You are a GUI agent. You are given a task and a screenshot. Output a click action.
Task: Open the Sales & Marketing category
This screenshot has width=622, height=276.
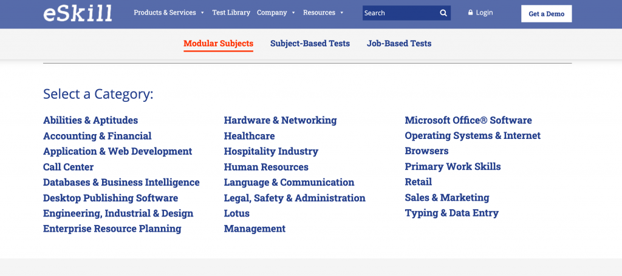click(446, 198)
